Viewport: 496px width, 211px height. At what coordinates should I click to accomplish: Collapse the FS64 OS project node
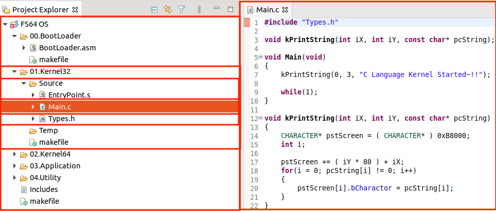click(x=5, y=24)
